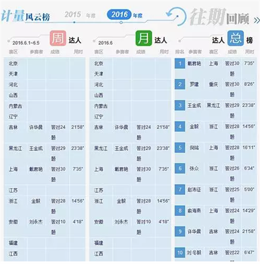
Task: Switch to the 2015 年度 tab
Action: tap(80, 15)
